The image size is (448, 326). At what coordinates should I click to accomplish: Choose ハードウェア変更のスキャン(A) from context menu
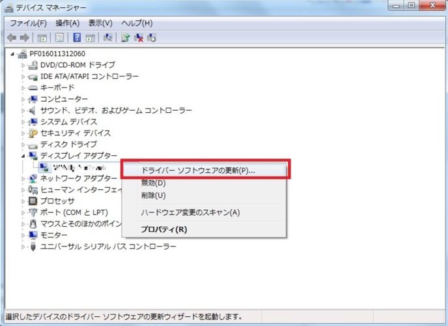pos(204,213)
